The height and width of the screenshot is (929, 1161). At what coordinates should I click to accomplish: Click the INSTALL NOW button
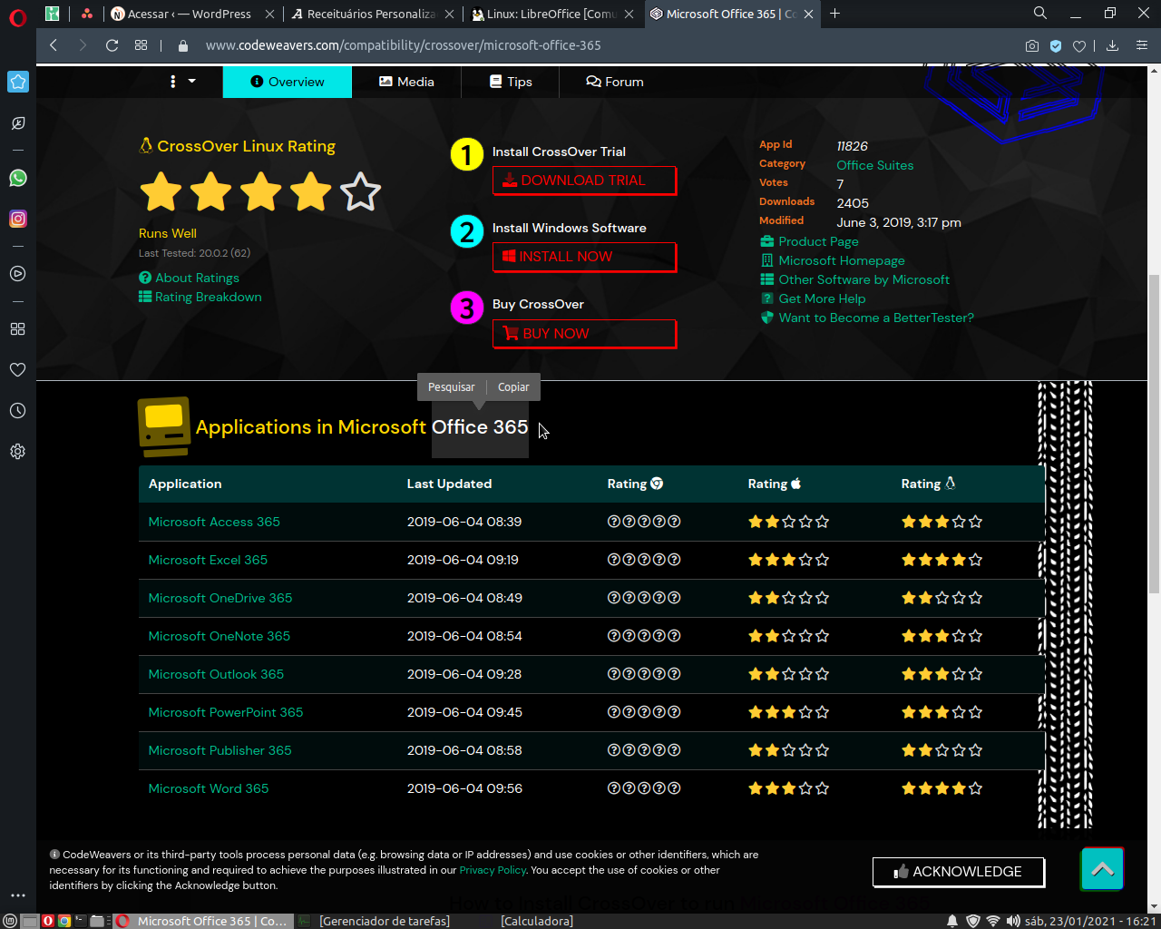coord(584,257)
